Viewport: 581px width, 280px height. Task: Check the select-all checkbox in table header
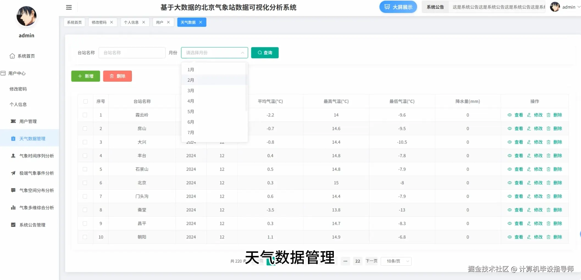pos(85,101)
